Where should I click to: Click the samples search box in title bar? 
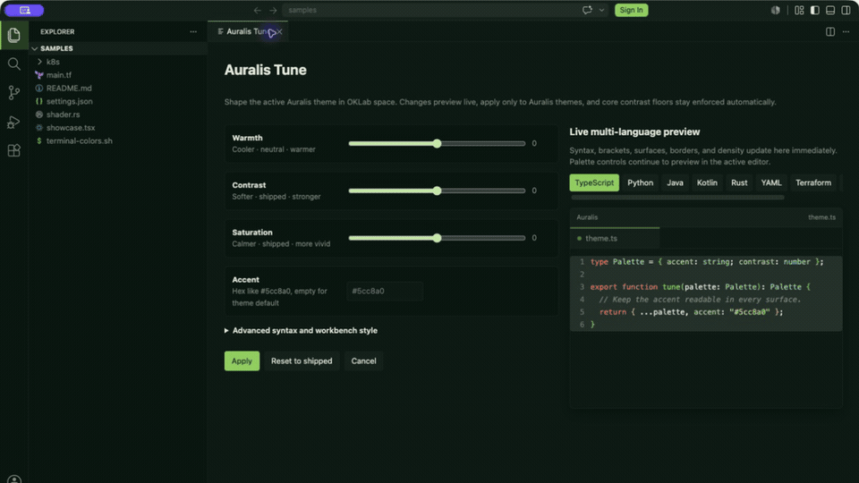[x=445, y=10]
